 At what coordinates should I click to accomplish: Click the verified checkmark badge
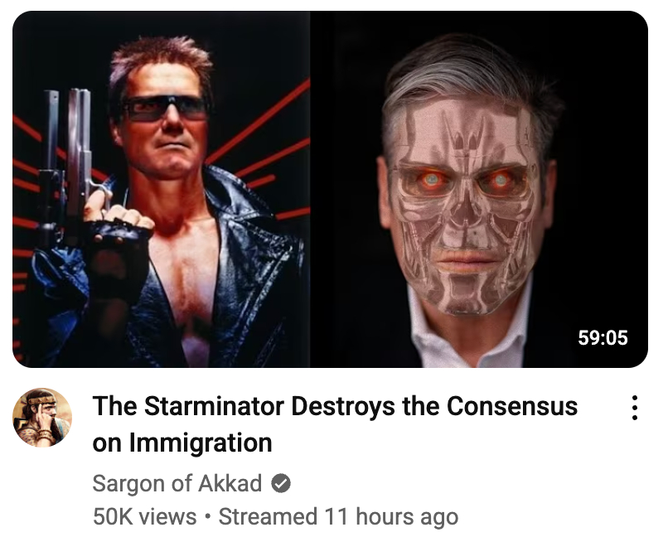click(x=281, y=483)
